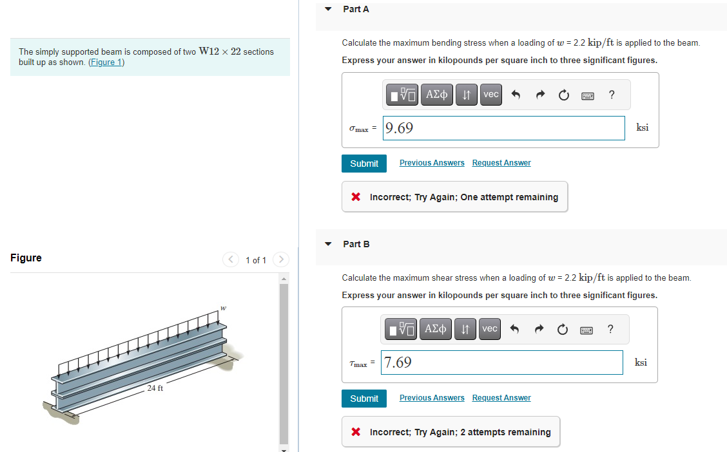This screenshot has width=727, height=452.
Task: Undo last edit in Part A toolbar
Action: tap(516, 95)
